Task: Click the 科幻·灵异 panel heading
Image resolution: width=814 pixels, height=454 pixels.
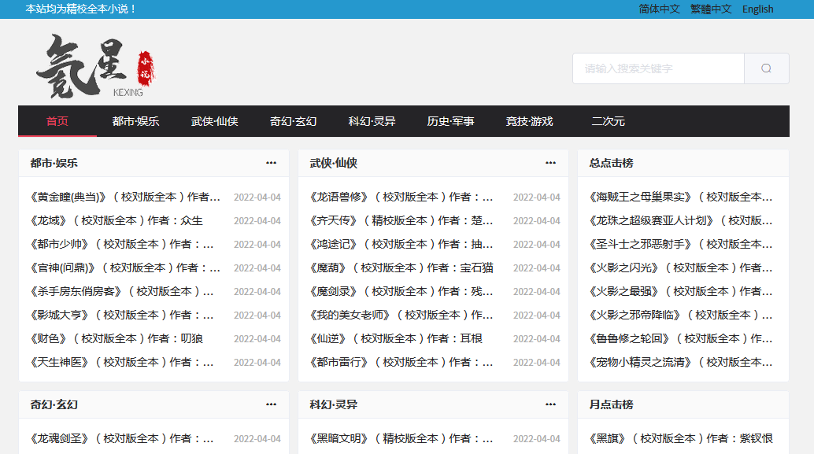Action: [333, 404]
